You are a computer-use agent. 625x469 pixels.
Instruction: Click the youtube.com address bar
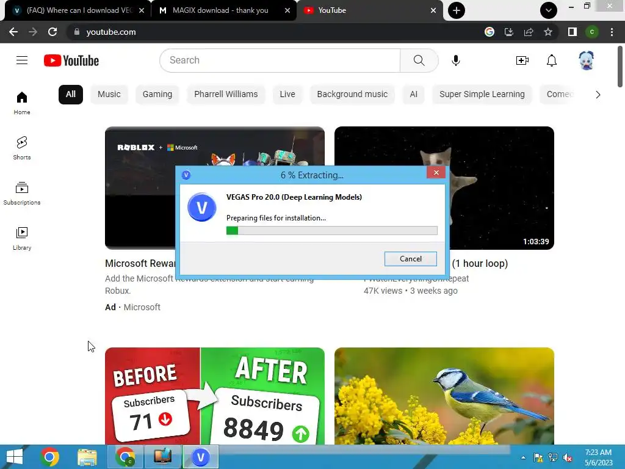point(275,32)
